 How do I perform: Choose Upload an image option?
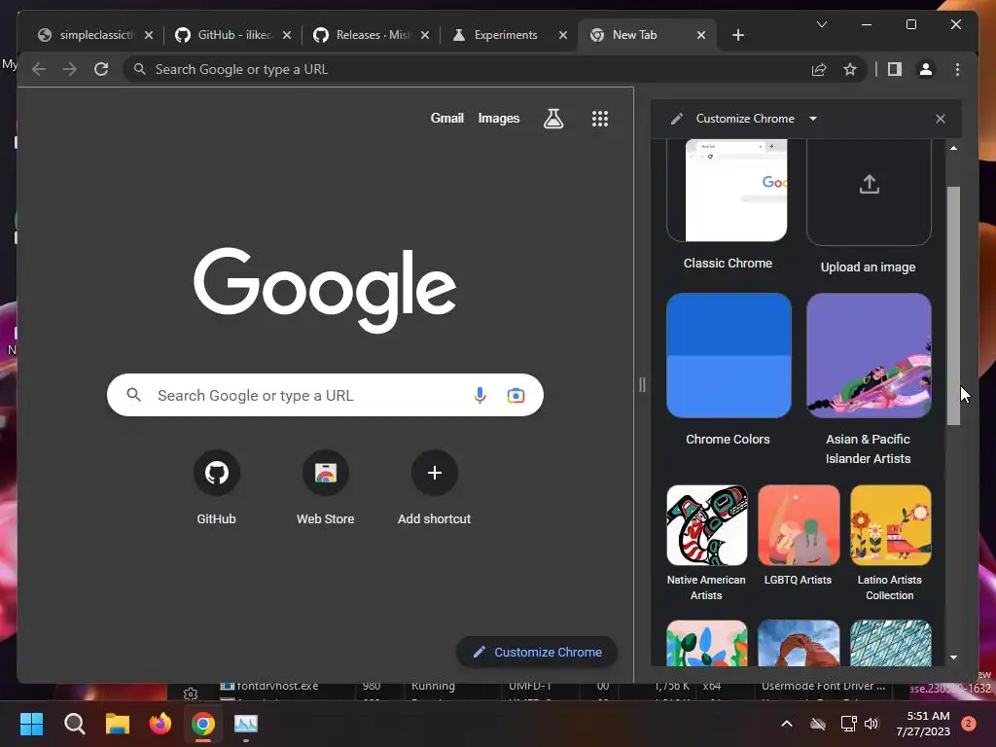[x=869, y=206]
